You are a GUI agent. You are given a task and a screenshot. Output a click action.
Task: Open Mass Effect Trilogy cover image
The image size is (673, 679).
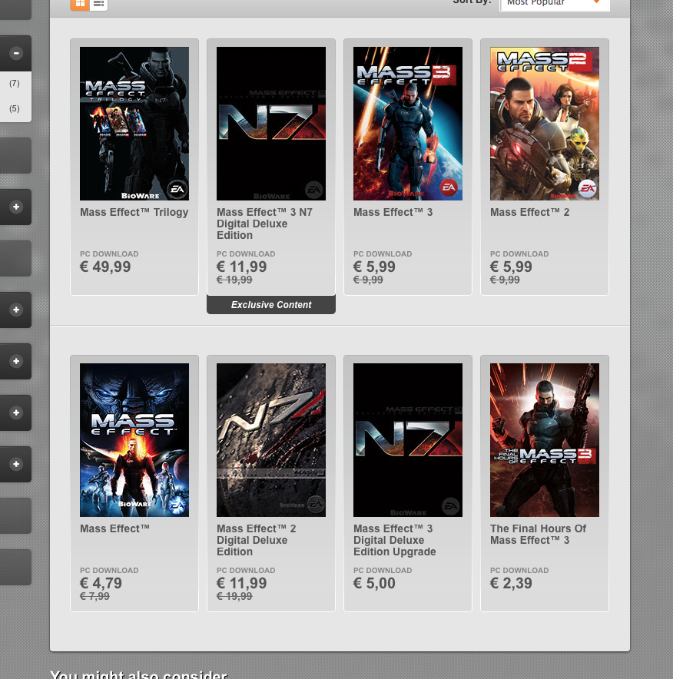pyautogui.click(x=134, y=124)
